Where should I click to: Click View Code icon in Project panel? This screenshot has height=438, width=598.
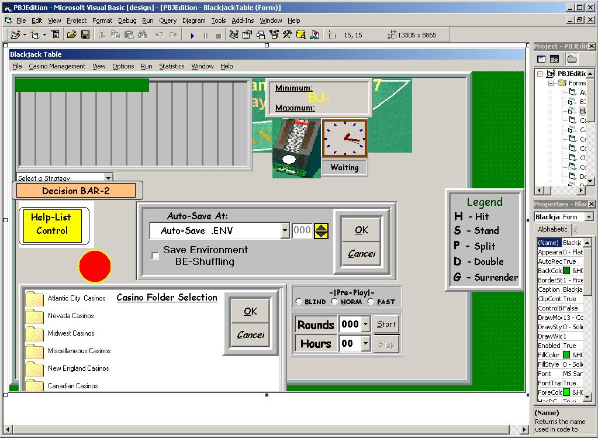[541, 59]
